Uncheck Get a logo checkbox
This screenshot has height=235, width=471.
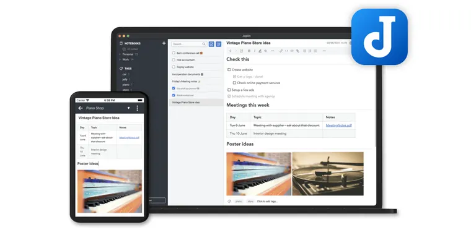click(x=235, y=77)
